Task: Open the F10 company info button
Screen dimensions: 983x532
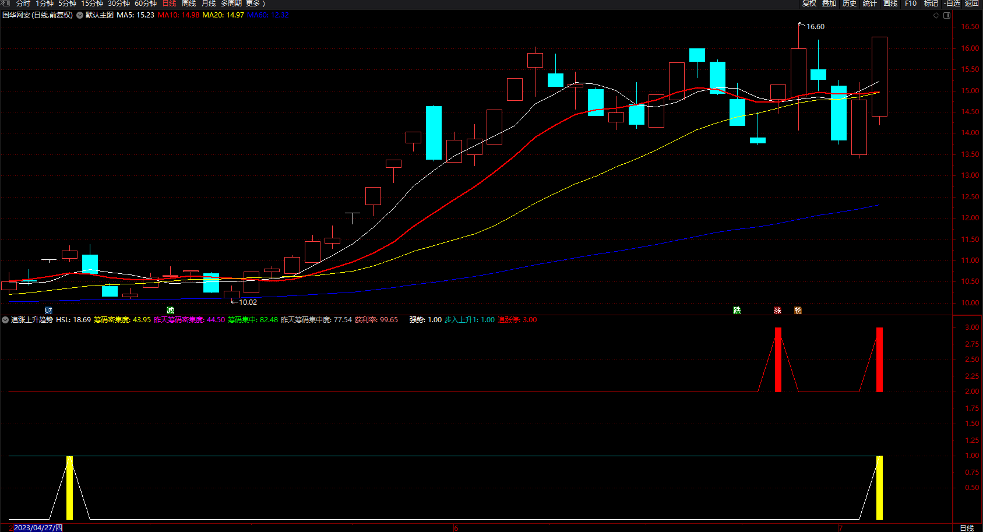Action: click(911, 3)
